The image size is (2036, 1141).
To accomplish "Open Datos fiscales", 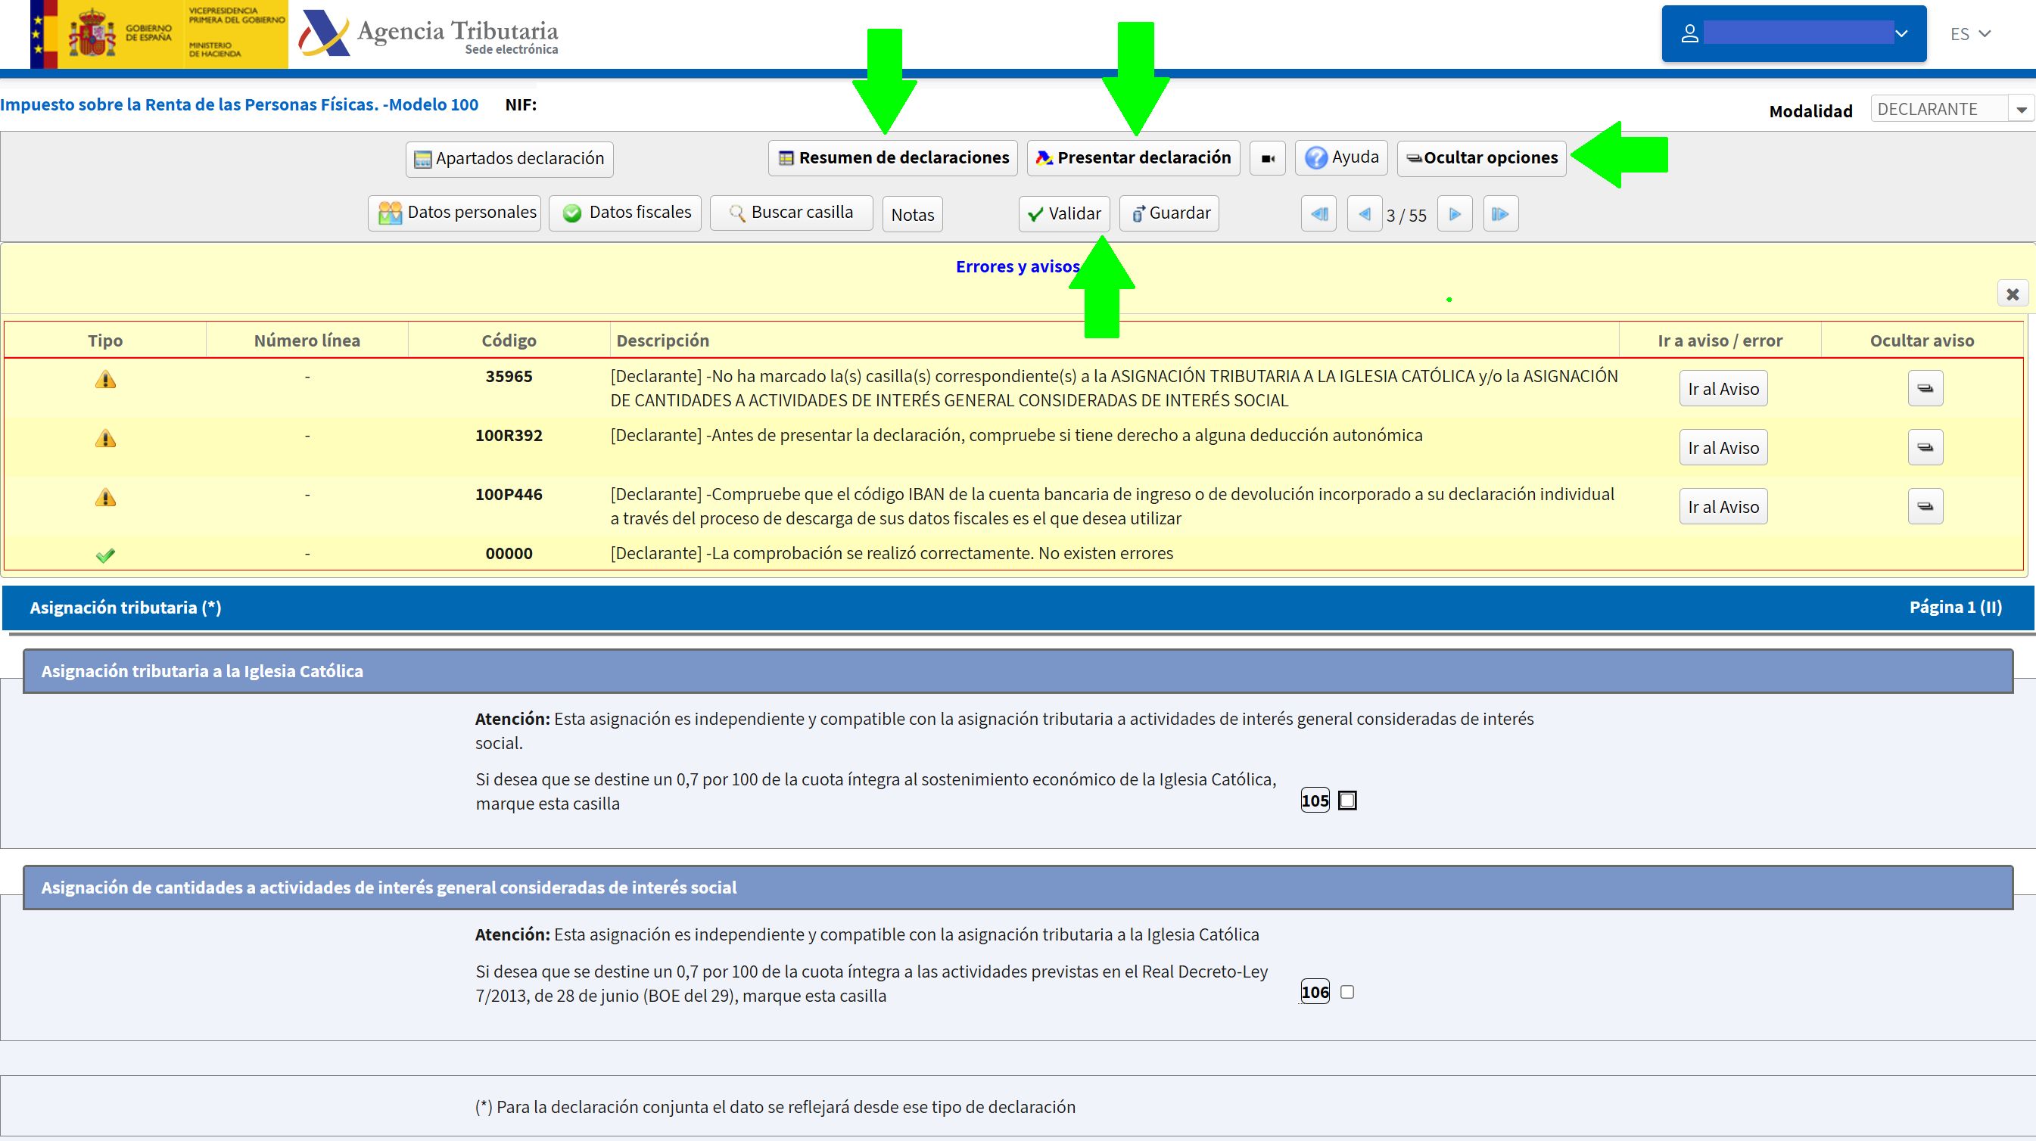I will pyautogui.click(x=624, y=212).
